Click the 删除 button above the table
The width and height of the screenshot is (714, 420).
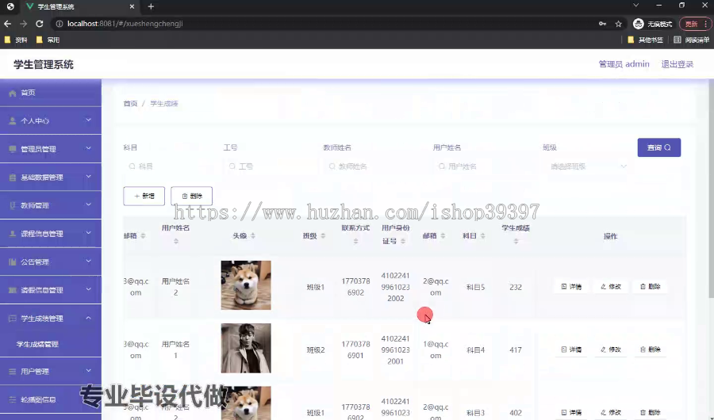pyautogui.click(x=191, y=196)
